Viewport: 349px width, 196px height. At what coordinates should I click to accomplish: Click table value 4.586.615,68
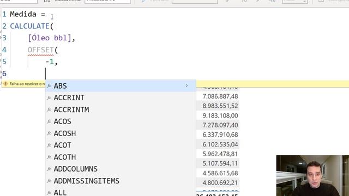pyautogui.click(x=220, y=173)
